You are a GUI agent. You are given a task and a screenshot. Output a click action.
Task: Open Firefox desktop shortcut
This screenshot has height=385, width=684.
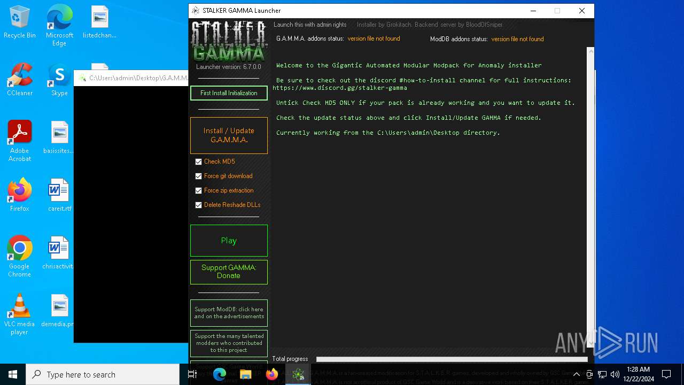[20, 195]
